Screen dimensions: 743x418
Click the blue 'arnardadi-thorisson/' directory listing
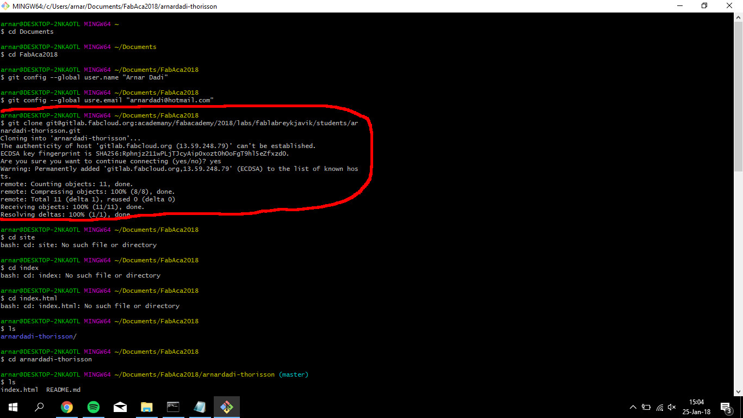39,336
